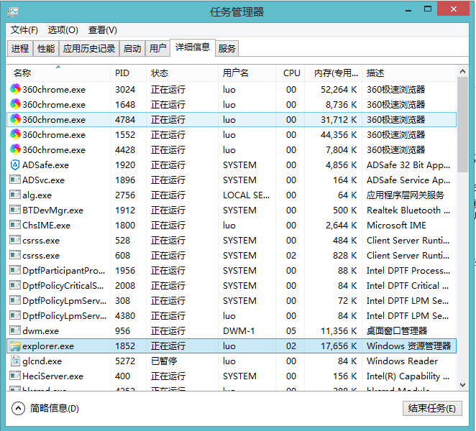This screenshot has width=476, height=431.
Task: Click description Windows Reader
Action: point(402,361)
